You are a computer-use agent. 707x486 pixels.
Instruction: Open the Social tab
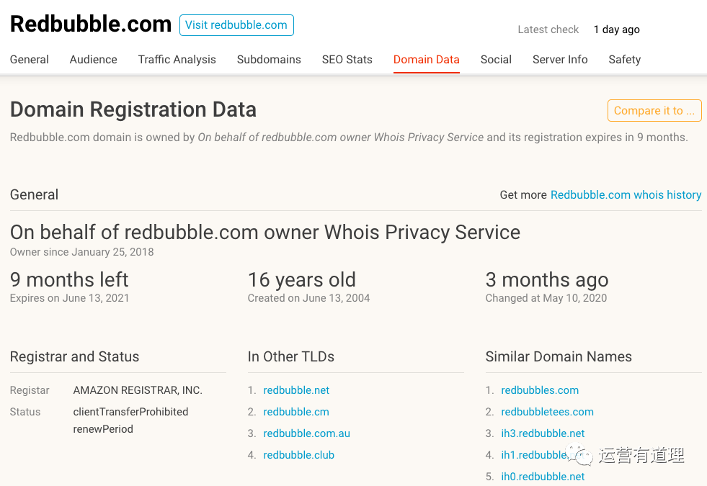click(496, 60)
